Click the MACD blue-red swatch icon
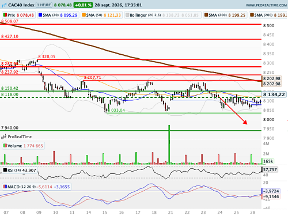The image size is (288, 216). point(5,187)
